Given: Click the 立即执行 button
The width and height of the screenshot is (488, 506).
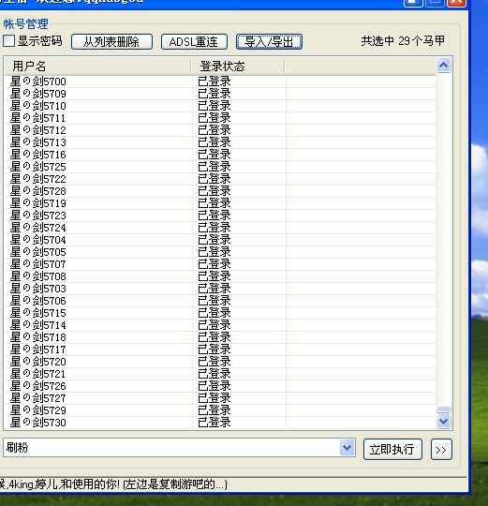Looking at the screenshot, I should point(392,449).
